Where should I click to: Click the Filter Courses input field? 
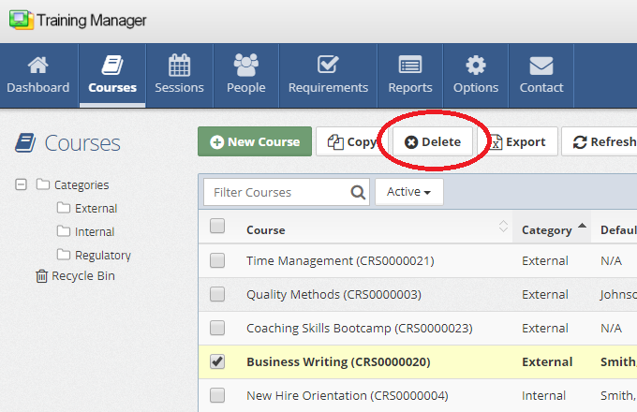click(276, 193)
